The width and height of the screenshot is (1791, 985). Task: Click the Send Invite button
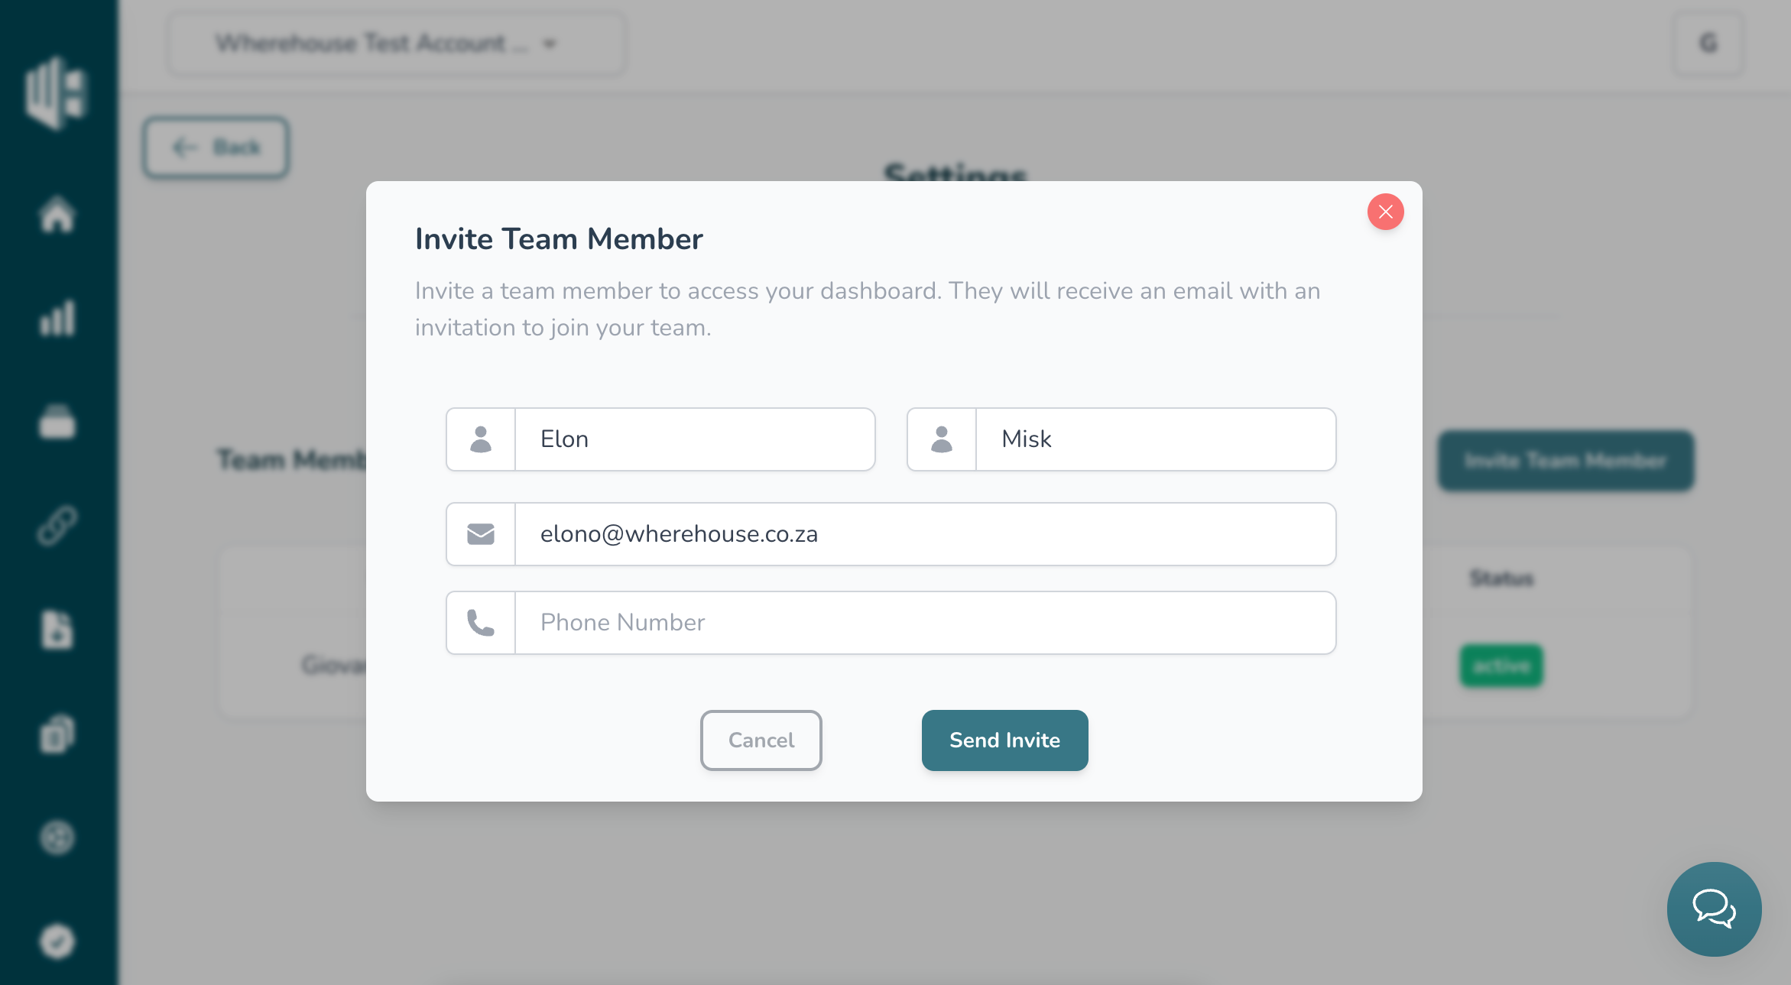click(1004, 740)
